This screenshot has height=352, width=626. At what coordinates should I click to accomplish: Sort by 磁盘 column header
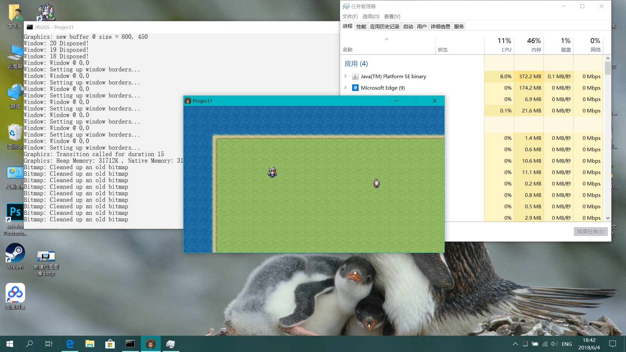tap(559, 45)
